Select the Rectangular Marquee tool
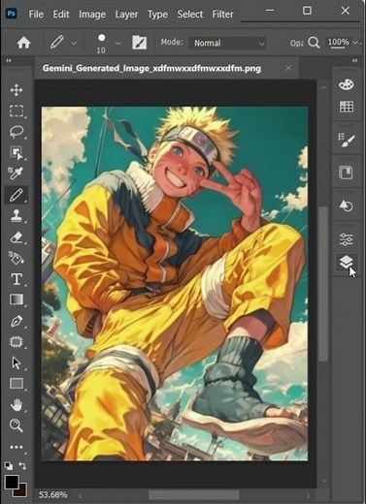 point(17,110)
